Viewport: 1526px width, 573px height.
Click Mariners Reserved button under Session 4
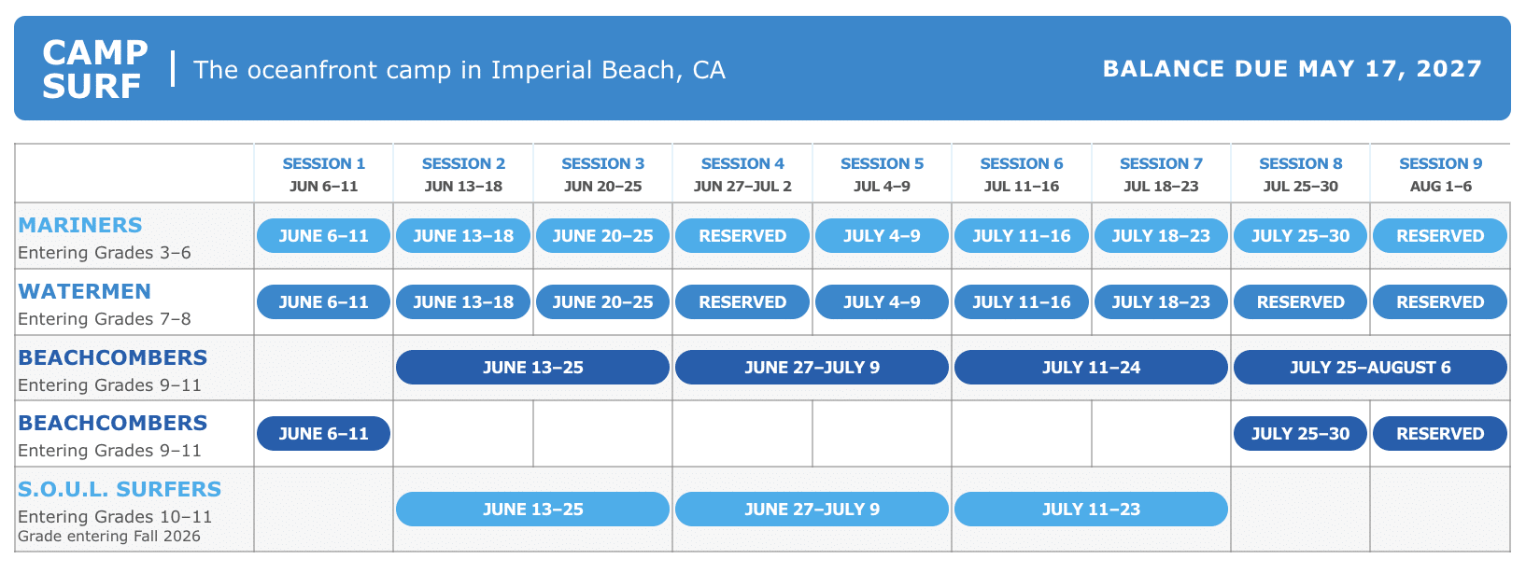coord(742,236)
